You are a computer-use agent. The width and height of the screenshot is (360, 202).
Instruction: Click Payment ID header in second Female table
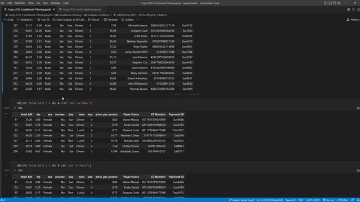tap(176, 177)
